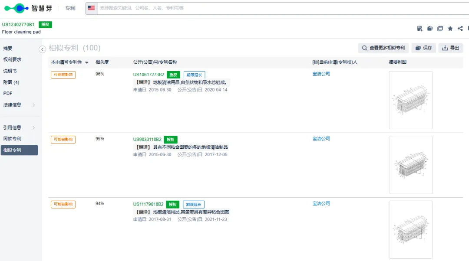This screenshot has height=261, width=469.
Task: Collapse the left sidebar with the arrow button
Action: [x=42, y=49]
